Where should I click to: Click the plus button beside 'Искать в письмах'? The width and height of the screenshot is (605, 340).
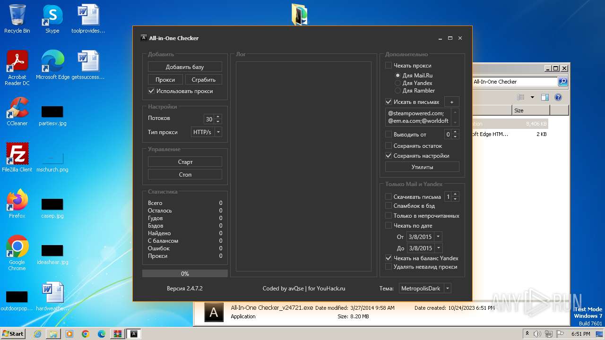[x=452, y=102]
